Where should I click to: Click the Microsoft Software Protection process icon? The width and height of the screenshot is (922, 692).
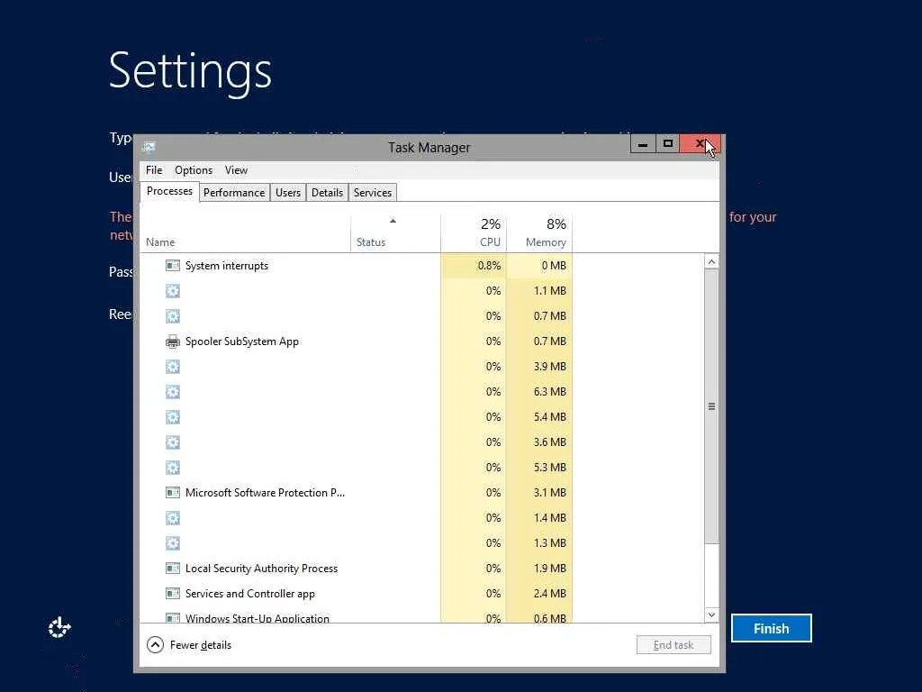point(172,493)
